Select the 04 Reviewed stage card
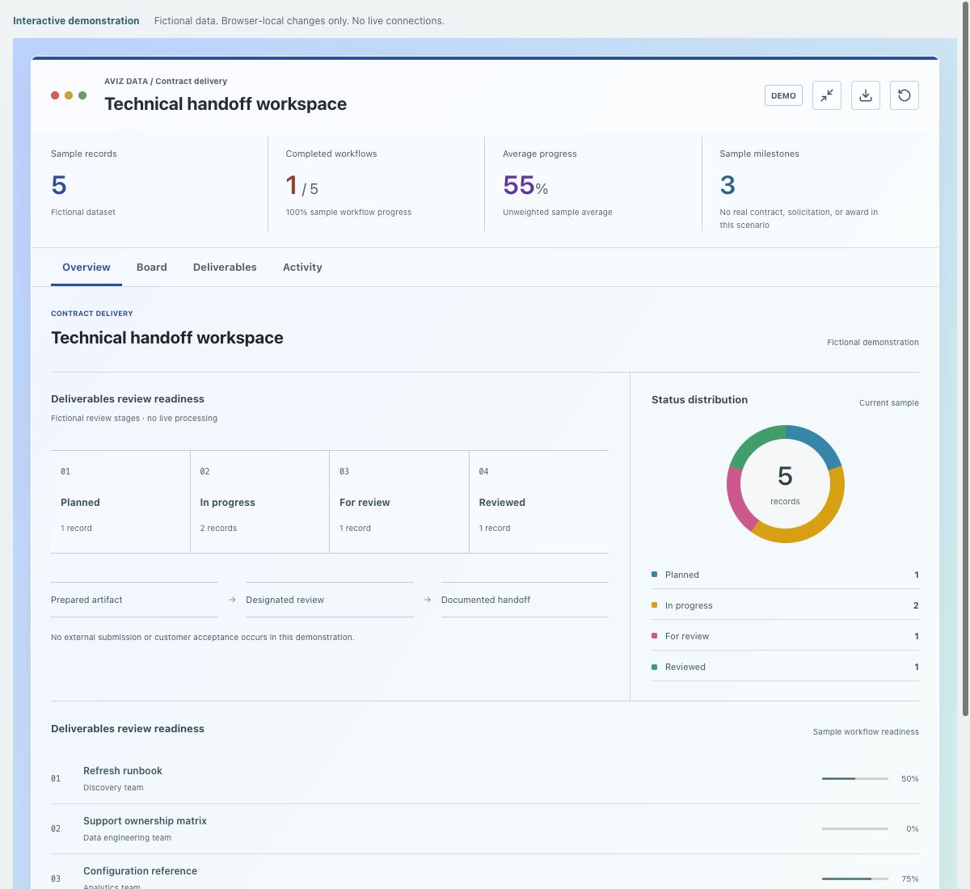The image size is (970, 889). [x=539, y=502]
